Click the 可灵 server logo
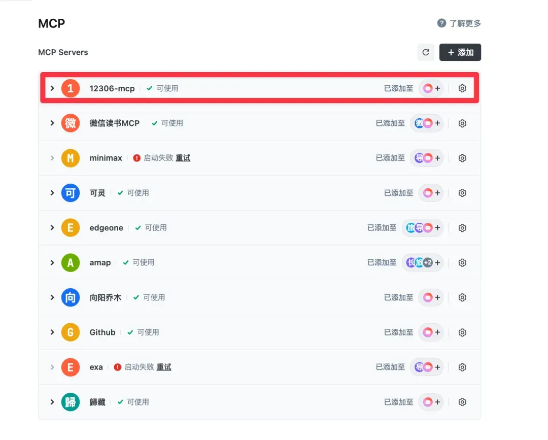This screenshot has height=440, width=548. click(70, 193)
